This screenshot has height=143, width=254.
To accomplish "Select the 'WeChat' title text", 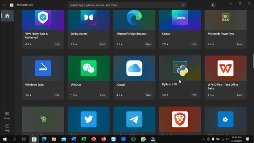I will coord(76,85).
